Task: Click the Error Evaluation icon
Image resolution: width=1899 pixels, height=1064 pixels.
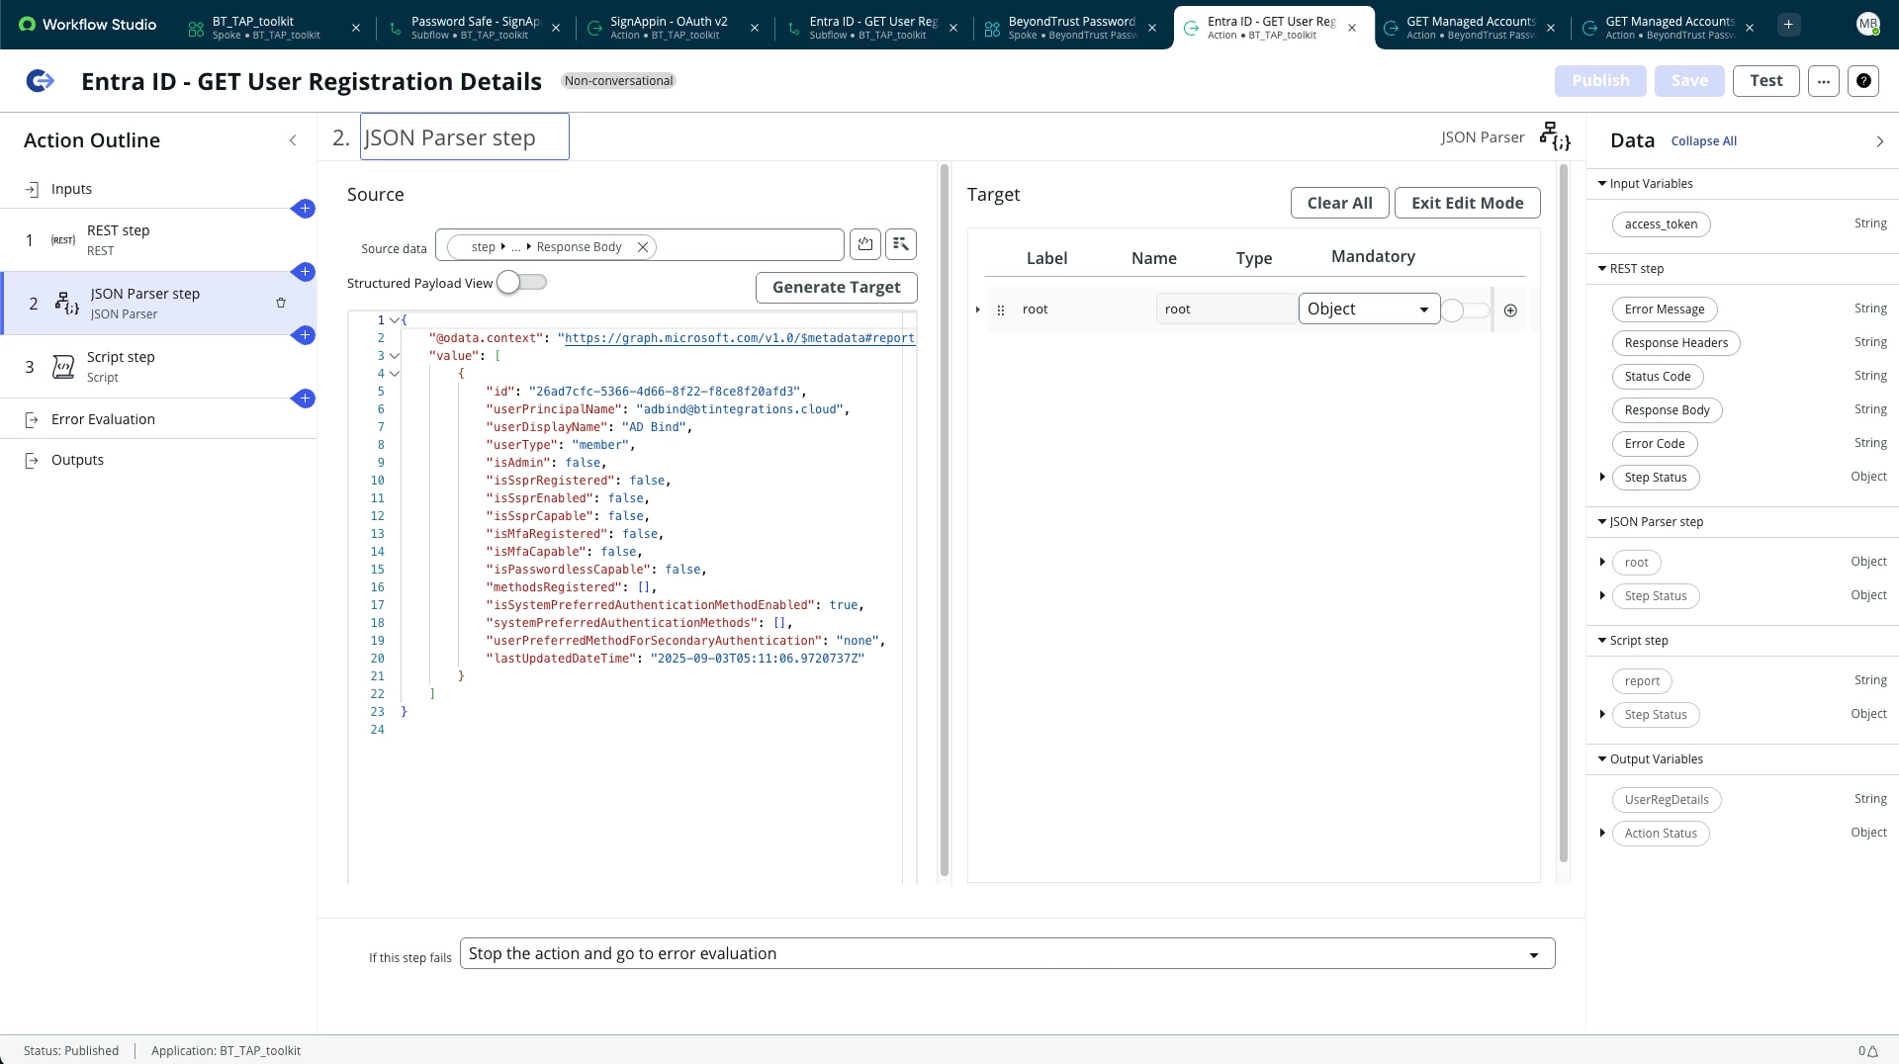Action: click(32, 419)
